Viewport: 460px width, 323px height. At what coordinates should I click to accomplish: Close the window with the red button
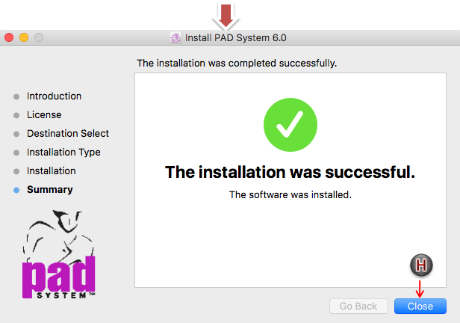[10, 37]
